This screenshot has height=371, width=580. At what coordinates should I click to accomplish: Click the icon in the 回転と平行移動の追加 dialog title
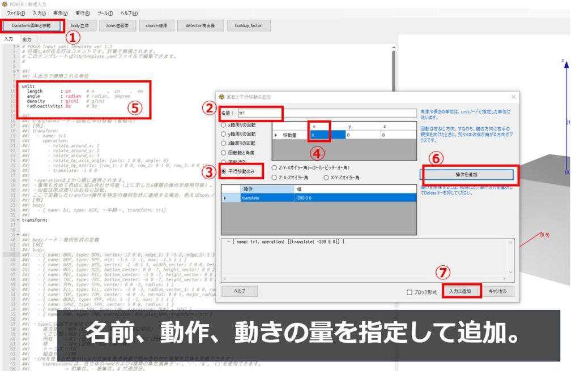pyautogui.click(x=221, y=97)
